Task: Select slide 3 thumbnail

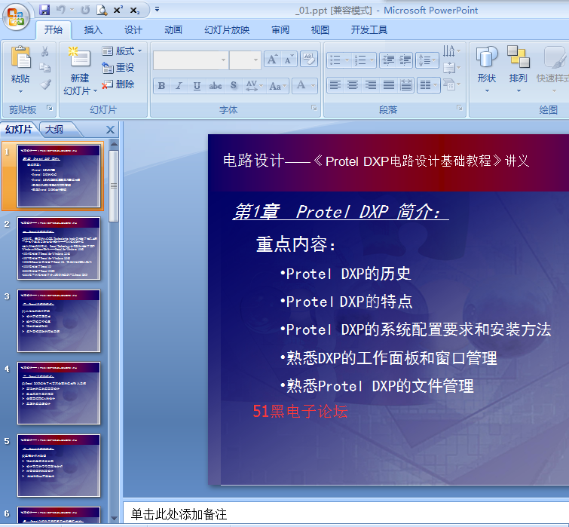Action: 59,321
